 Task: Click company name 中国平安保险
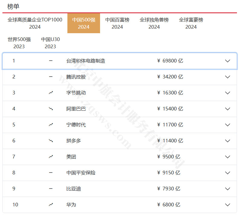click(x=81, y=173)
